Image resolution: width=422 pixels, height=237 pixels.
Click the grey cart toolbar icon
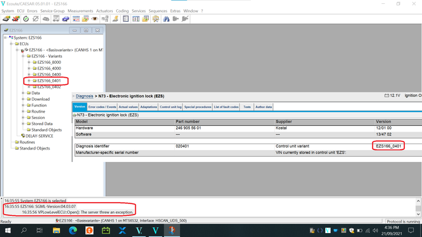point(45,19)
